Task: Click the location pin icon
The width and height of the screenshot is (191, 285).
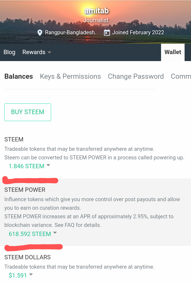Action: pyautogui.click(x=40, y=33)
